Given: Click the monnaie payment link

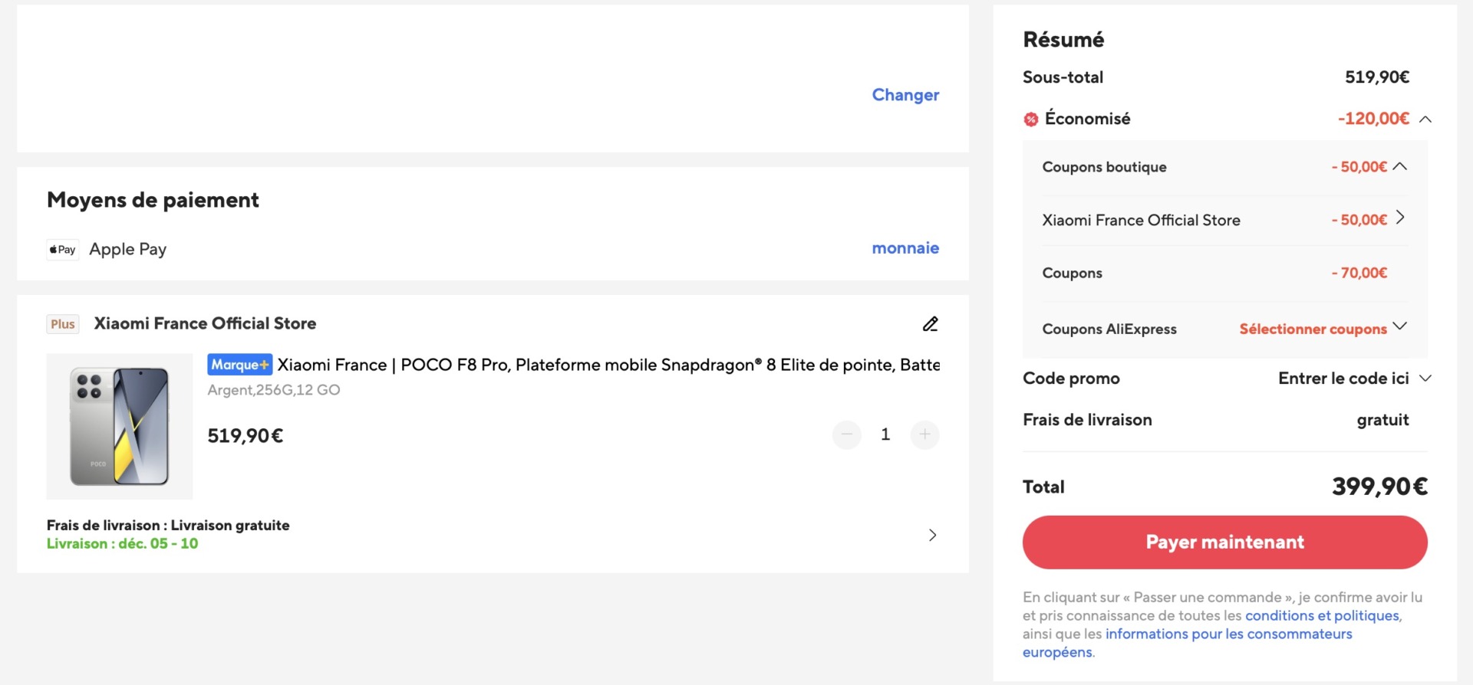Looking at the screenshot, I should (905, 248).
